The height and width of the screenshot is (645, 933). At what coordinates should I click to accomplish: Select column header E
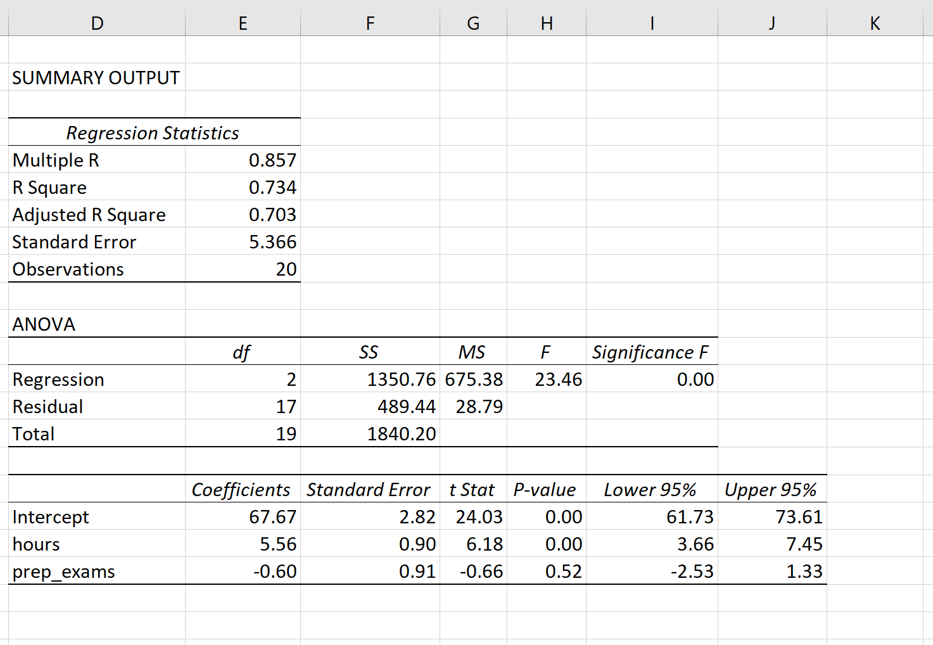point(243,23)
